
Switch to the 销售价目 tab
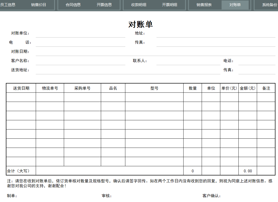pyautogui.click(x=39, y=5)
